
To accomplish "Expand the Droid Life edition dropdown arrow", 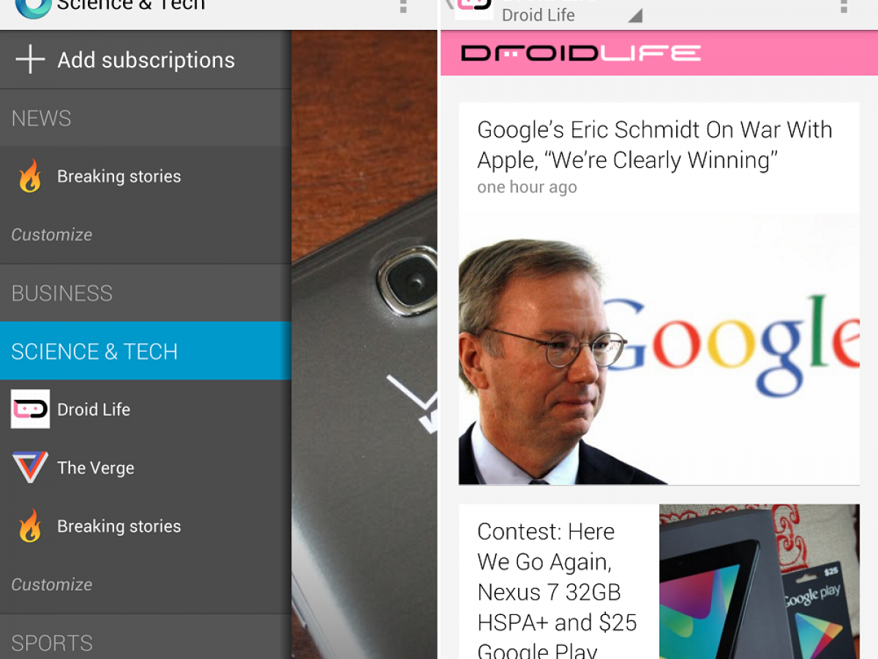I will pos(634,16).
